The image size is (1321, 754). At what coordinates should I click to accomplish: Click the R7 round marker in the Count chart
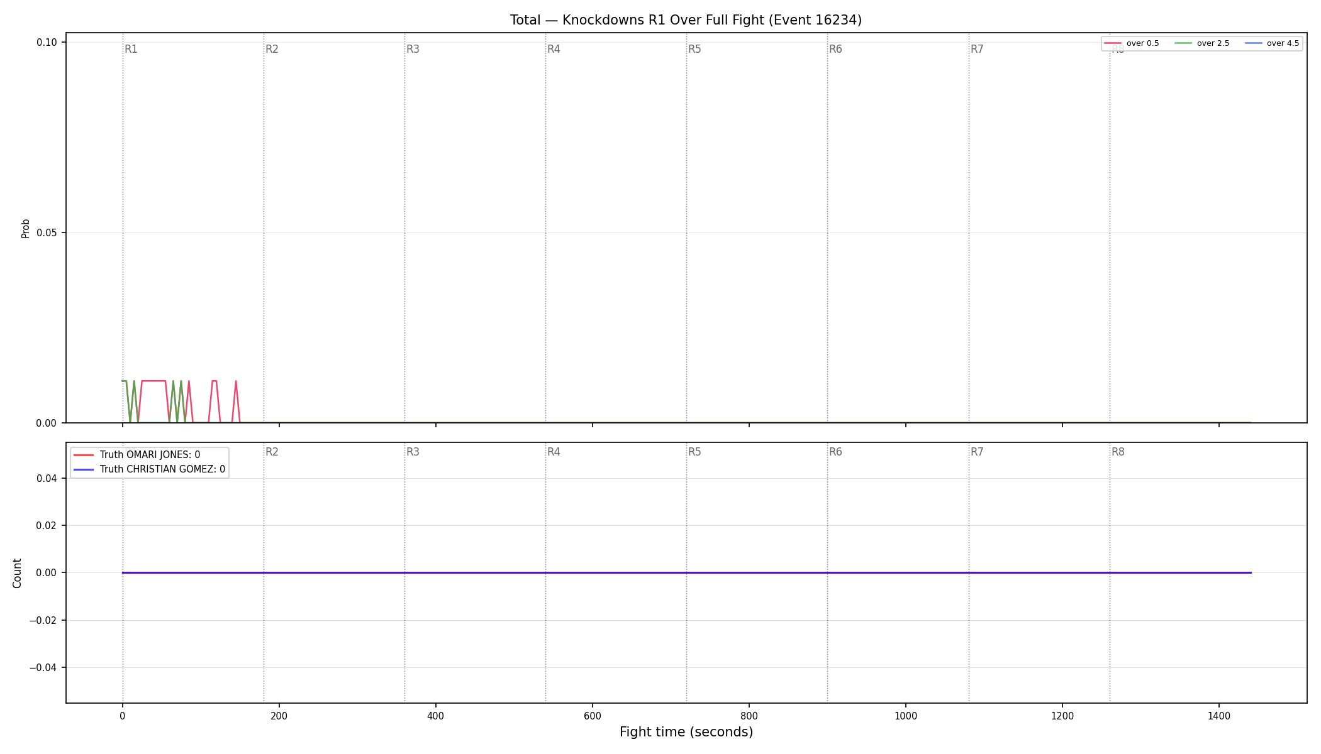click(977, 452)
